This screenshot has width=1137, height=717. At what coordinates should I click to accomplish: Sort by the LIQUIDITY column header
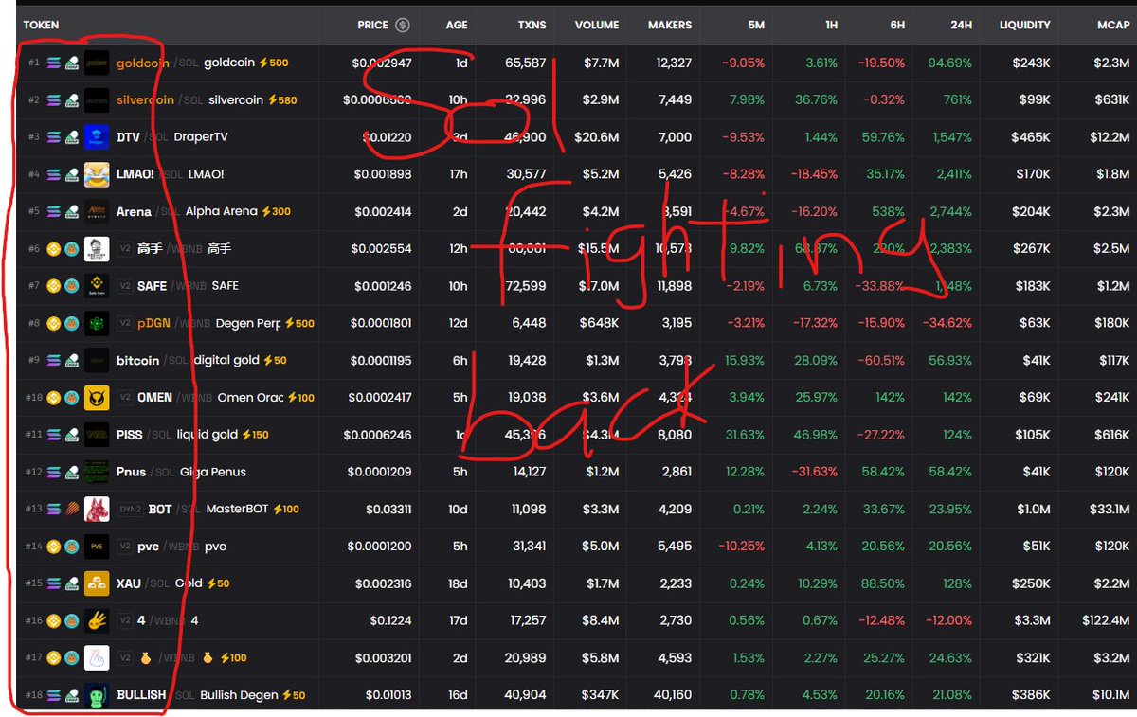coord(1025,25)
